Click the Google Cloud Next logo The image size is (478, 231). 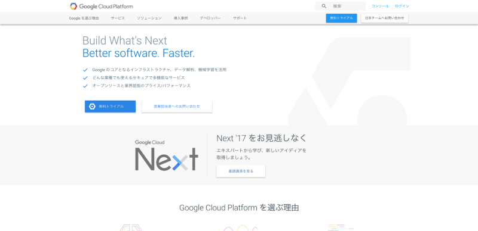(x=167, y=155)
